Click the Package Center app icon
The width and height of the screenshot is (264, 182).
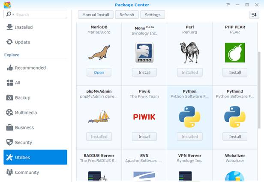click(7, 5)
